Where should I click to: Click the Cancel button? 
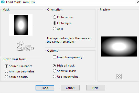pos(70,88)
